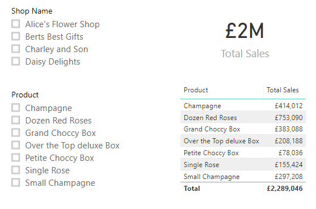Viewport: 316px width, 209px height.
Task: Select the Total row amount £2,289,046
Action: pyautogui.click(x=285, y=189)
